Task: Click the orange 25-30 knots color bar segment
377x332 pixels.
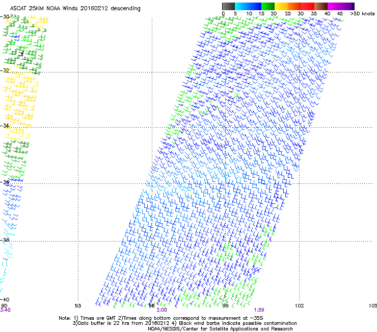Action: [294, 6]
